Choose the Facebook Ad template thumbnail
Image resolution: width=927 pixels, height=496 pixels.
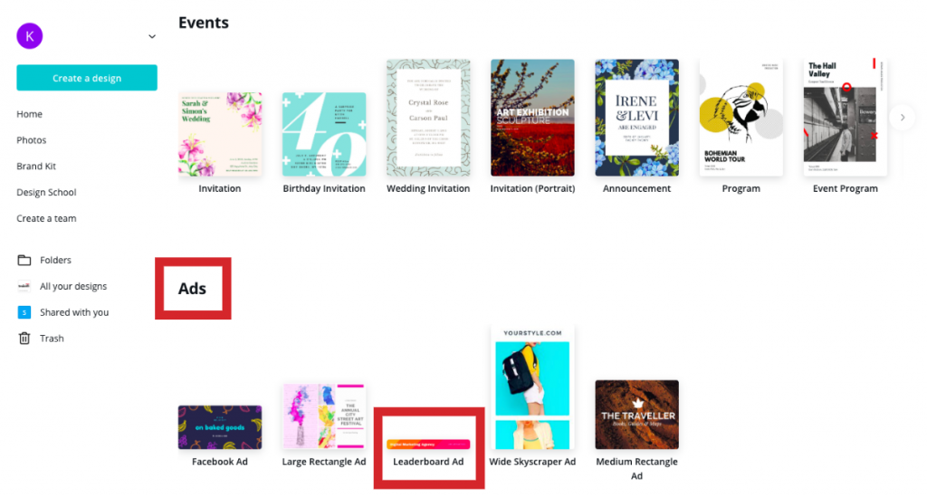point(220,427)
